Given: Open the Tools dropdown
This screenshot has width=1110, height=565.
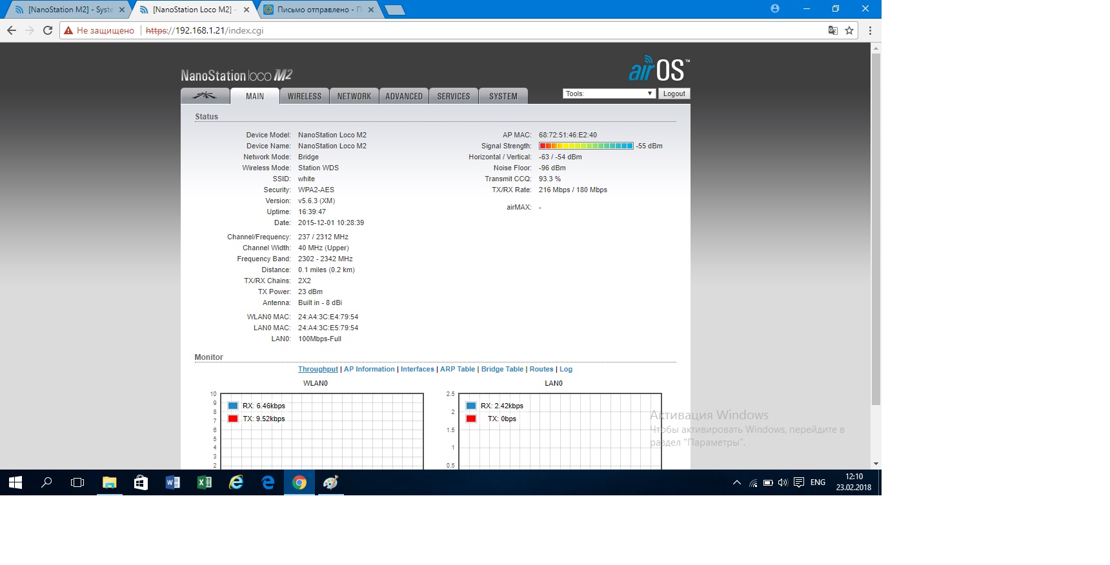Looking at the screenshot, I should point(609,94).
